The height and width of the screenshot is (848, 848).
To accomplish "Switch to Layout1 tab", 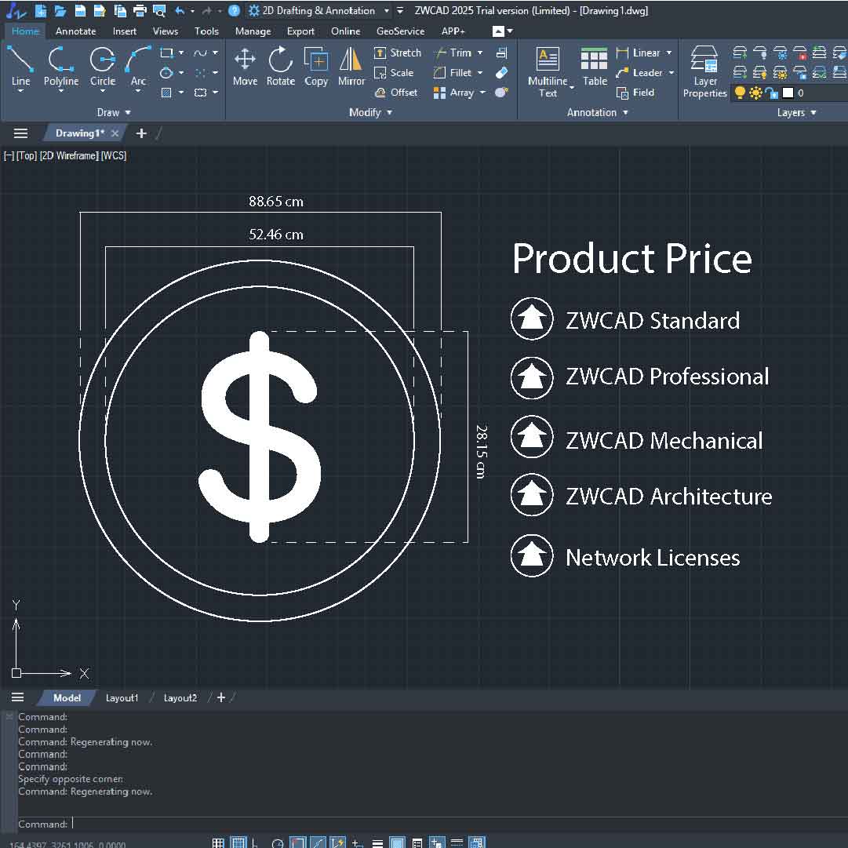I will (122, 697).
